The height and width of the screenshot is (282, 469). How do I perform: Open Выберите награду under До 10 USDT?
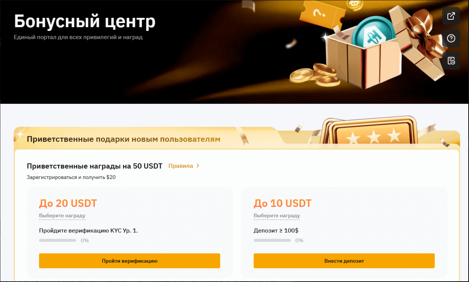(x=277, y=216)
